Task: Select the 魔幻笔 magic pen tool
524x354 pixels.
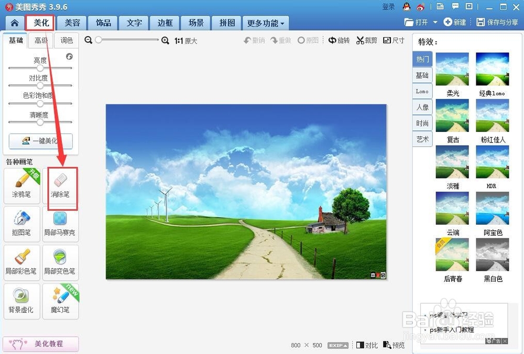Action: (x=60, y=302)
